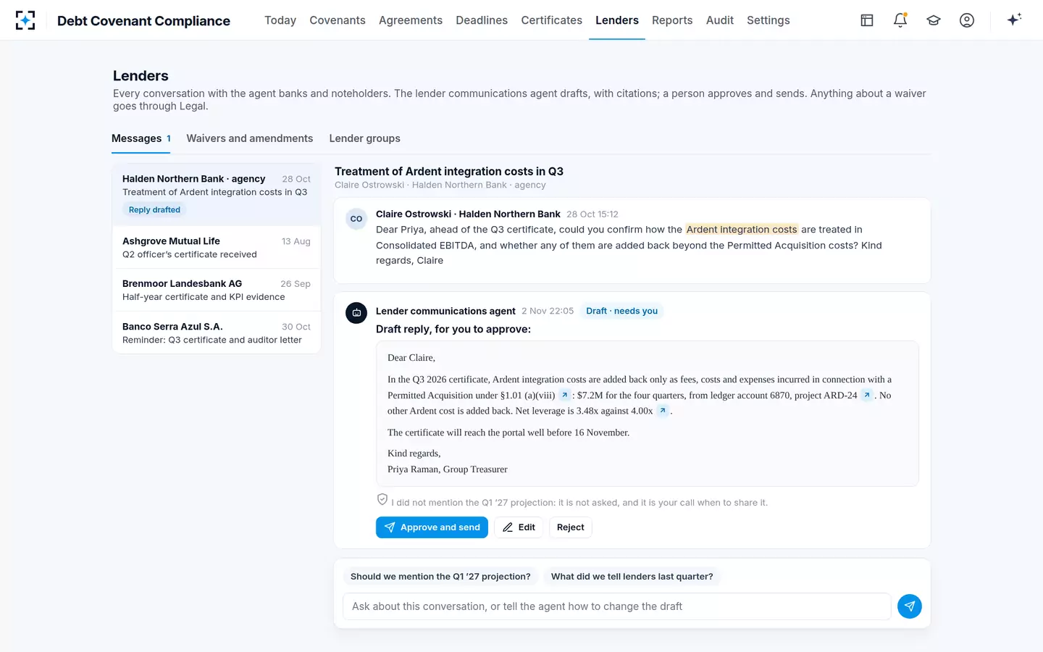Click the shield icon beside the agent note
1043x652 pixels.
[382, 500]
